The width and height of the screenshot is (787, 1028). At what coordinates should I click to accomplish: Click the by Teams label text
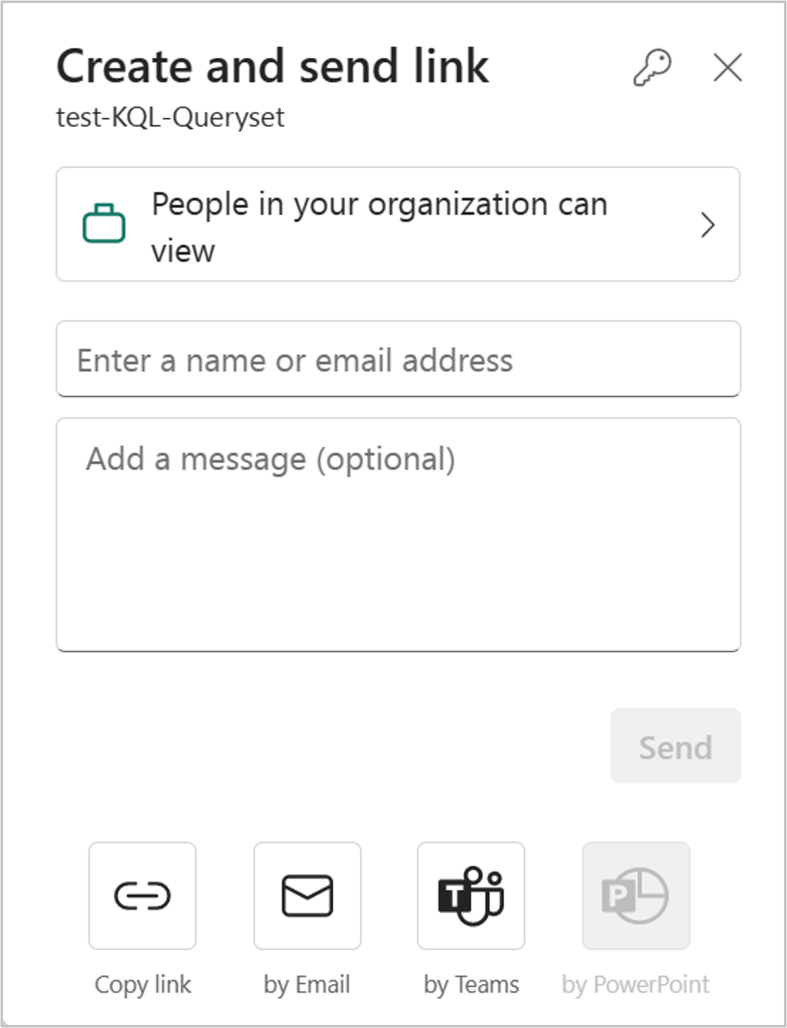pos(471,984)
